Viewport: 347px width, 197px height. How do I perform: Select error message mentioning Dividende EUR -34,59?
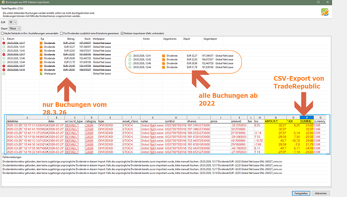coord(142,169)
